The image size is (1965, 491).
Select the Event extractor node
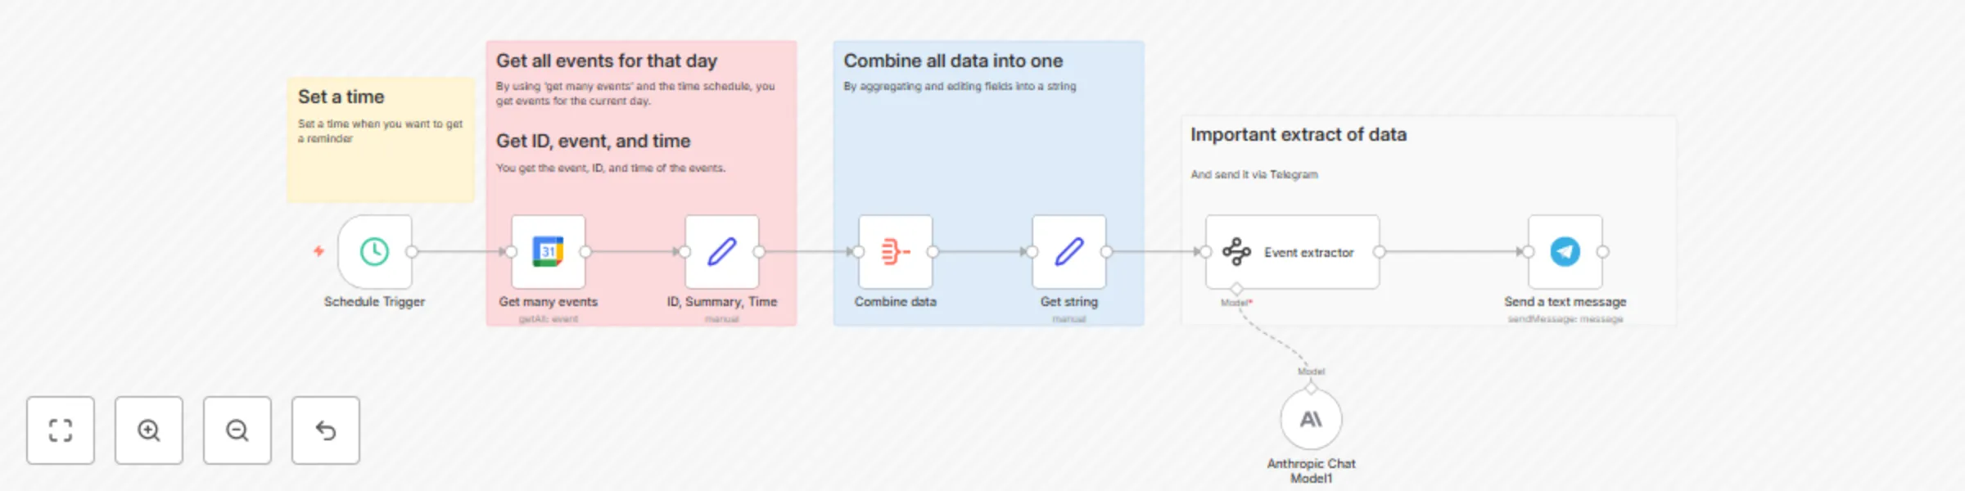pyautogui.click(x=1292, y=252)
